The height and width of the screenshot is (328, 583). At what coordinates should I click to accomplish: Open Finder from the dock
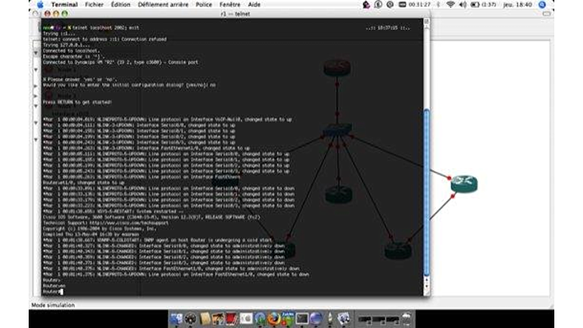point(176,319)
